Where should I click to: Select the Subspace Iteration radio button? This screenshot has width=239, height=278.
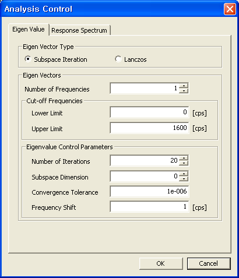tap(28, 59)
